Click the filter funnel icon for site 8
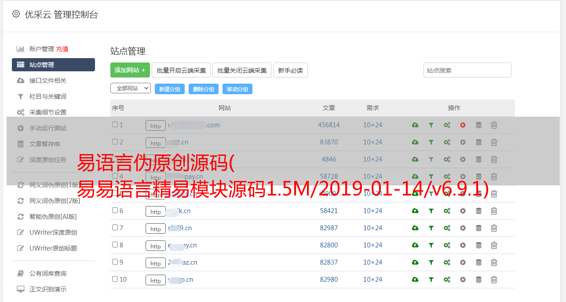Screen dimensions: 566x302 coord(431,245)
